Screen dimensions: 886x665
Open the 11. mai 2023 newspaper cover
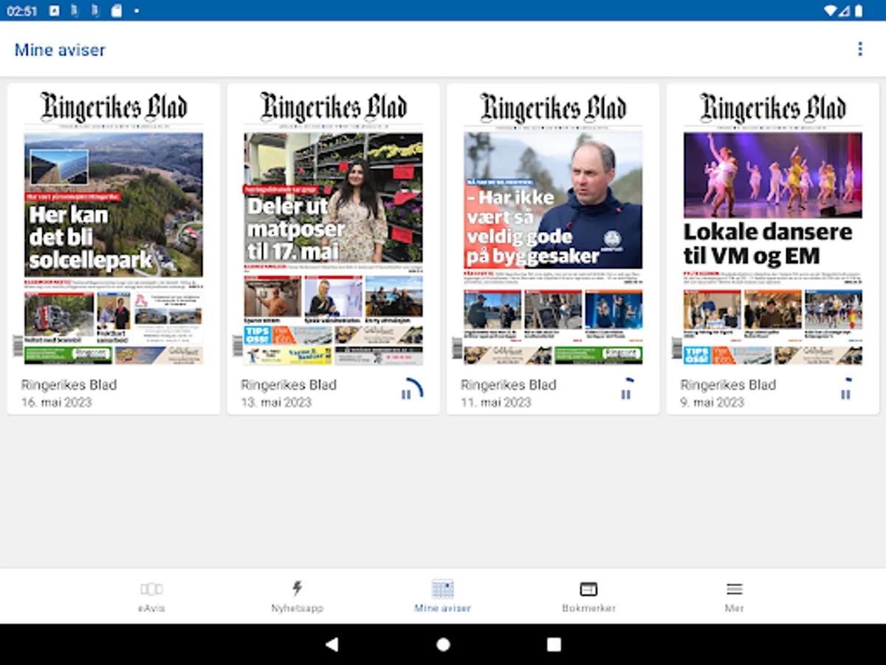tap(553, 228)
